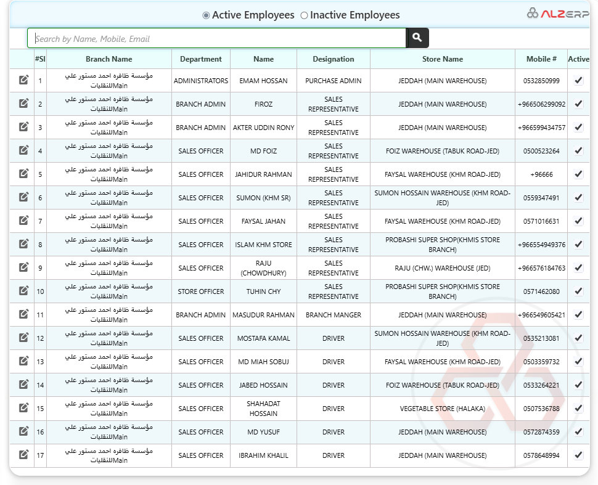The width and height of the screenshot is (598, 485).
Task: Click mobile number 0532850999
Action: (x=541, y=81)
